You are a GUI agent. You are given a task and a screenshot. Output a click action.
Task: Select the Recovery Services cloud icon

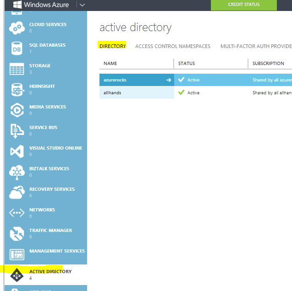(17, 192)
